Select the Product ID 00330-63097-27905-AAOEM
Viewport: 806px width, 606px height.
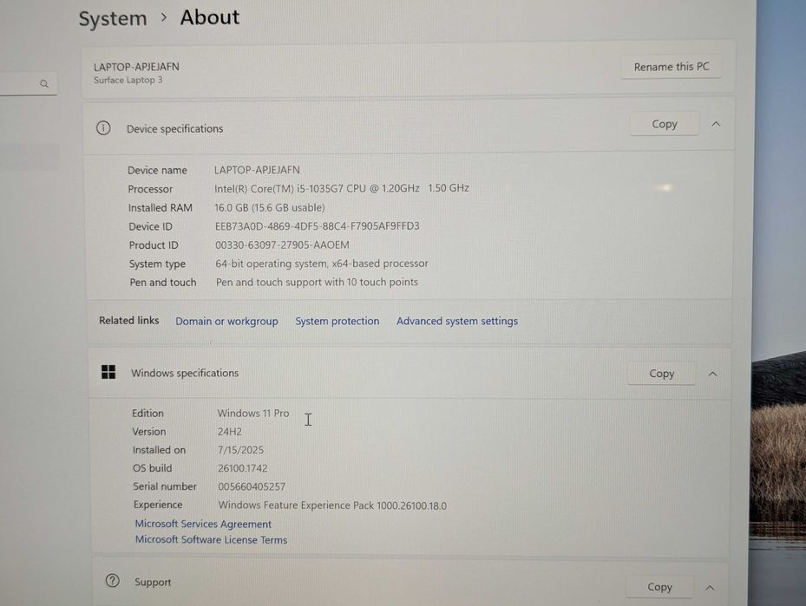(x=282, y=245)
